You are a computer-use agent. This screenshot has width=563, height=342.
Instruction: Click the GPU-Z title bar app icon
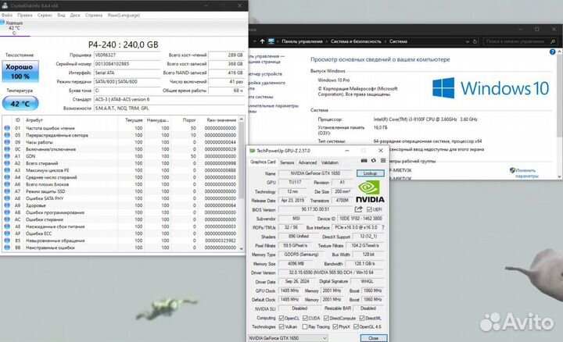coord(253,151)
